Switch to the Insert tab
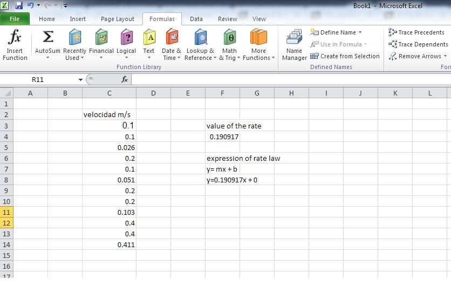Image resolution: width=451 pixels, height=286 pixels. [x=78, y=19]
